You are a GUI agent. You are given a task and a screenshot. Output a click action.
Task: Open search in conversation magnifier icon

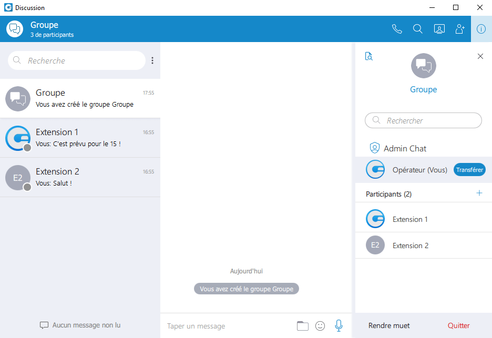tap(418, 29)
